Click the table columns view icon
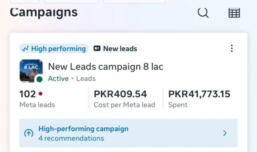 pyautogui.click(x=234, y=13)
